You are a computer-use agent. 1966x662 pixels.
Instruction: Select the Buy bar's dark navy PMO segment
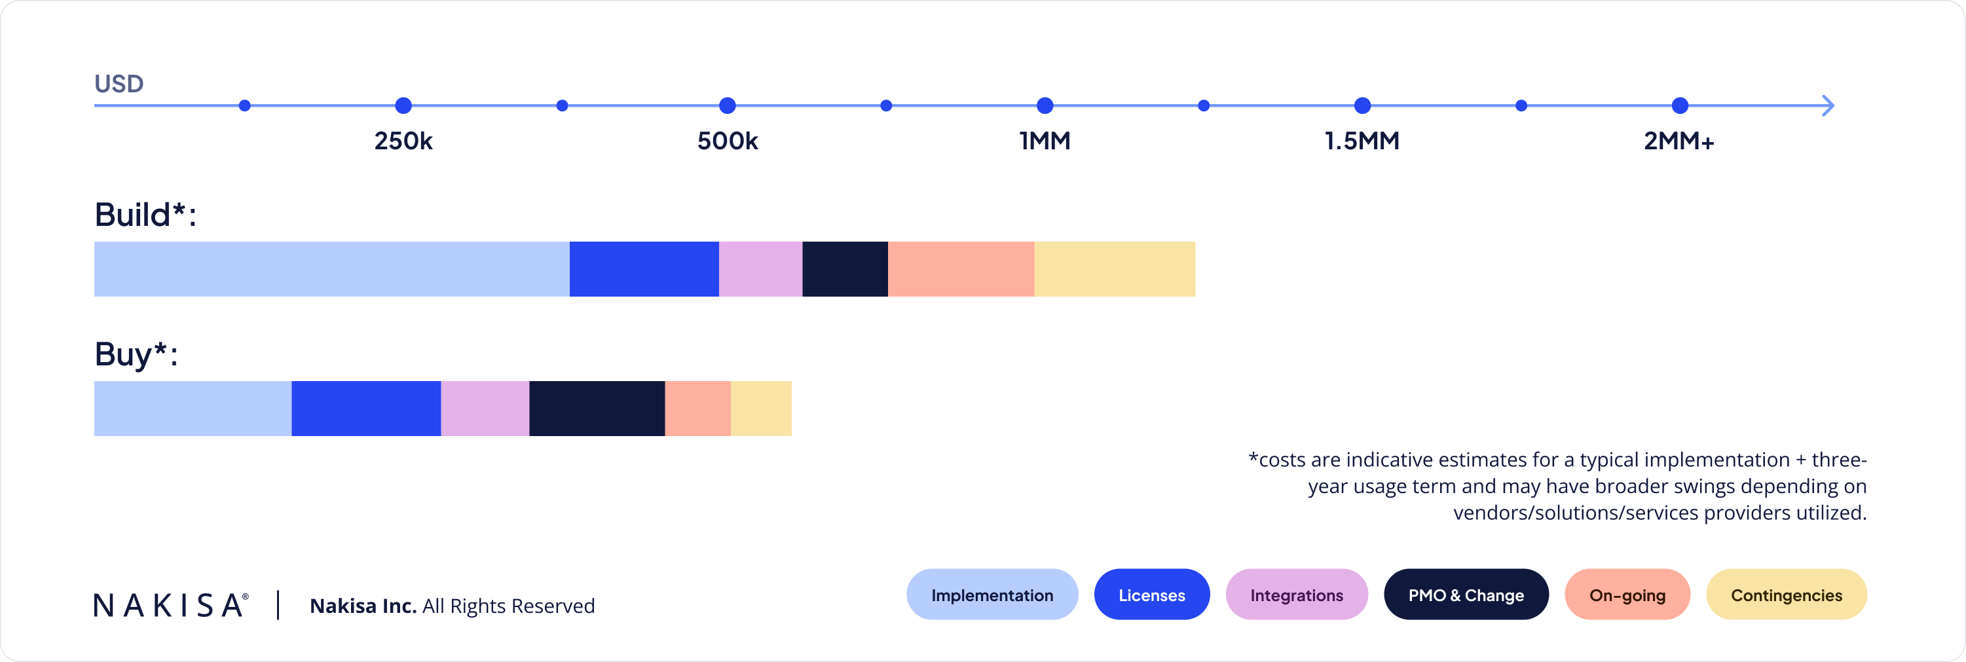(x=597, y=409)
